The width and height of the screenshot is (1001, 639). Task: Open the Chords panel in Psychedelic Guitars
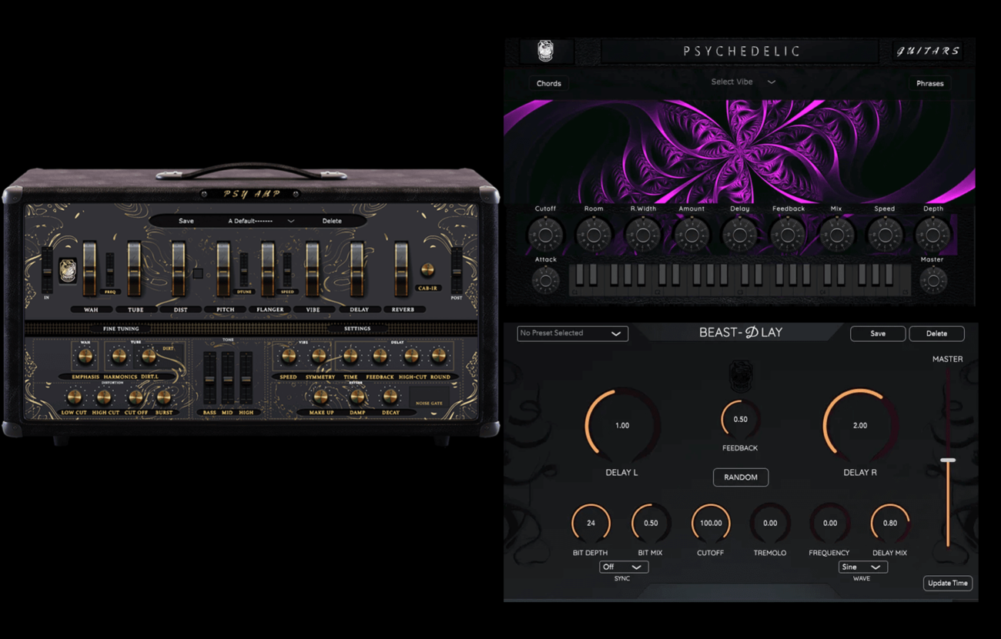click(x=549, y=83)
